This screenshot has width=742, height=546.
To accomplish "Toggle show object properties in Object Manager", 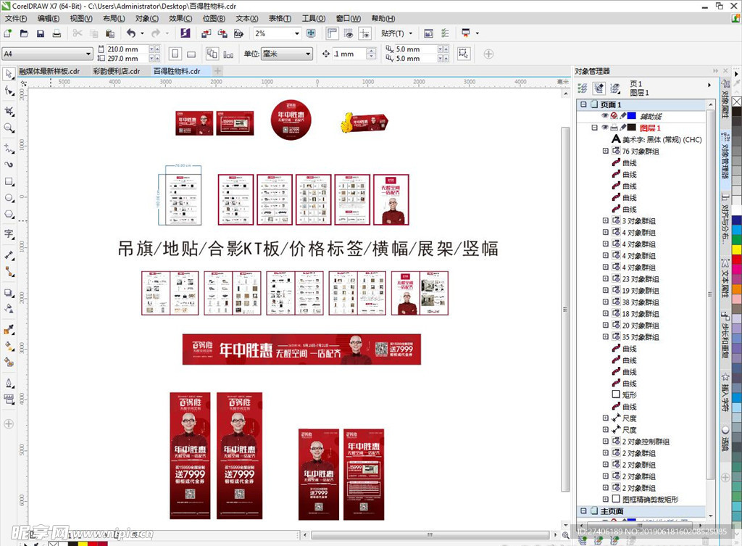I will click(x=583, y=88).
